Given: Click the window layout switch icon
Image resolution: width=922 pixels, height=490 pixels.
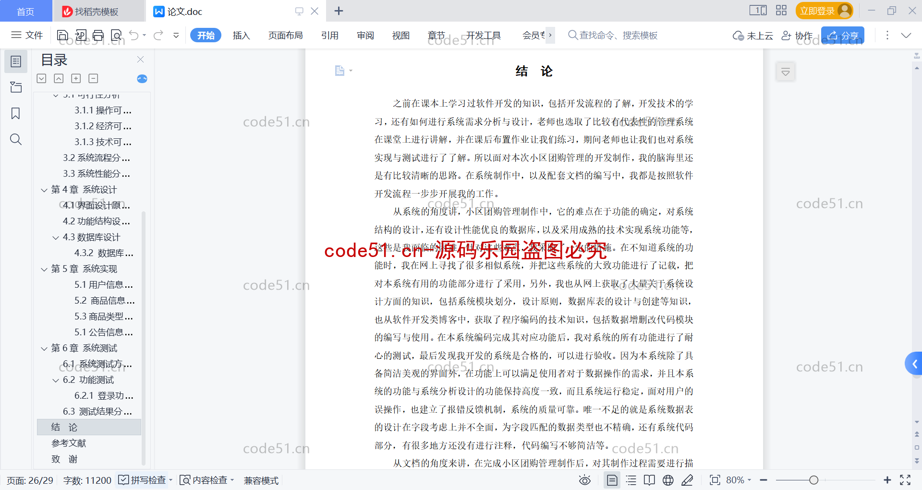Looking at the screenshot, I should (x=758, y=11).
